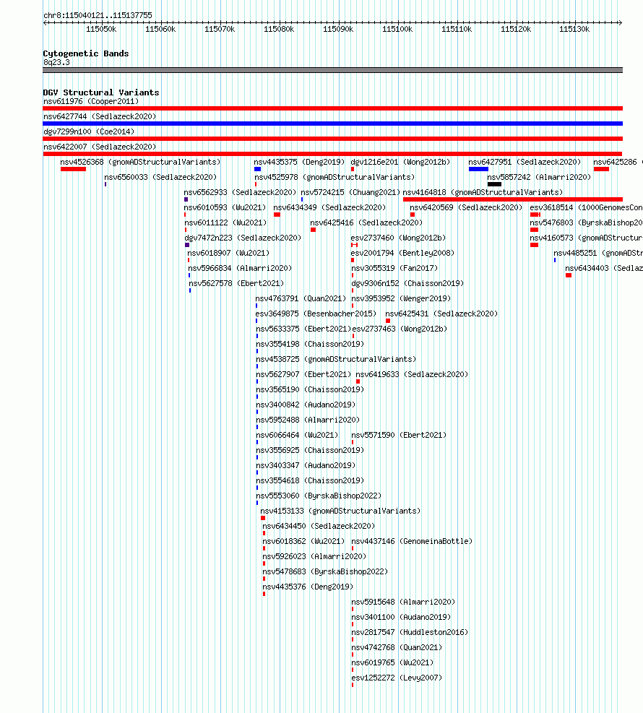Click the red bar under nsv4526368
The image size is (643, 713).
(x=73, y=169)
